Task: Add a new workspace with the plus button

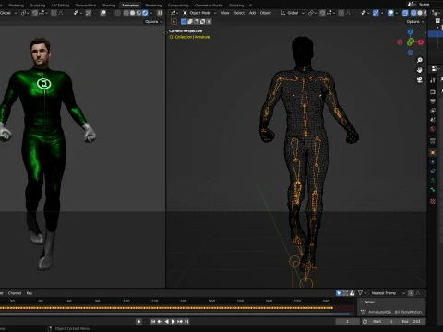Action: tap(250, 6)
